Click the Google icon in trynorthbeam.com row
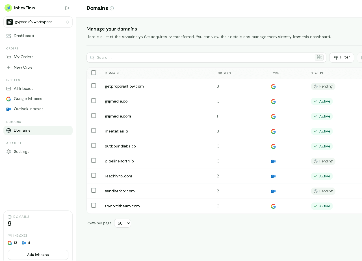 point(273,206)
